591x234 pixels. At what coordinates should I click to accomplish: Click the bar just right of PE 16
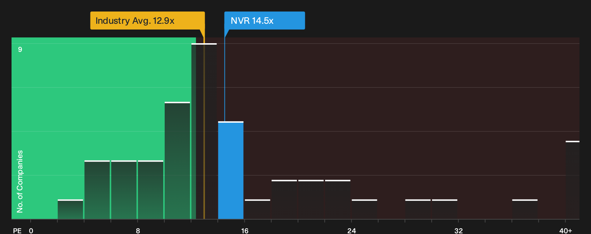pos(257,209)
